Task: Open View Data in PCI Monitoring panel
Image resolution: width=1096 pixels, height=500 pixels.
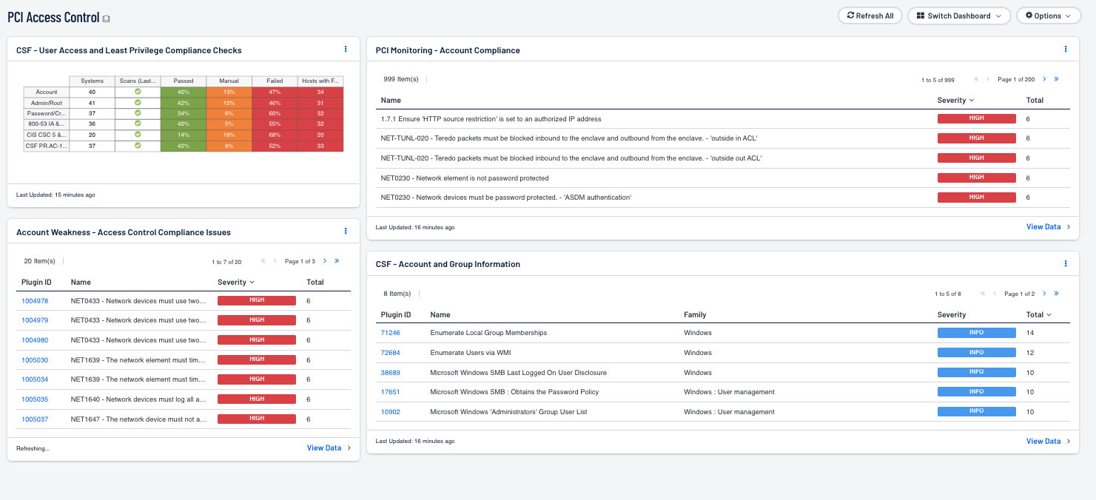Action: [x=1048, y=227]
